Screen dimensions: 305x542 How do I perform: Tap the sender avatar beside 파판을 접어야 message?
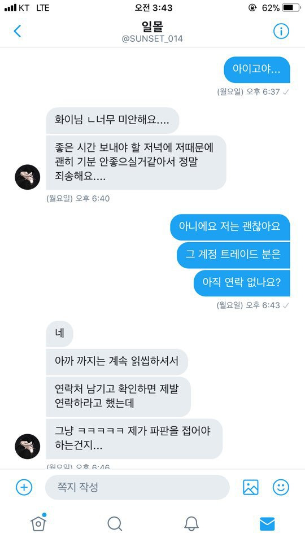[x=27, y=446]
